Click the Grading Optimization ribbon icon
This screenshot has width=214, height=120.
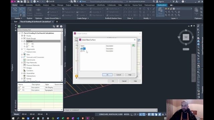(x=38, y=12)
